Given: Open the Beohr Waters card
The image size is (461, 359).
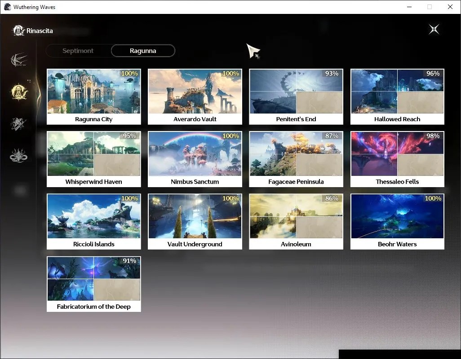Looking at the screenshot, I should click(x=397, y=222).
